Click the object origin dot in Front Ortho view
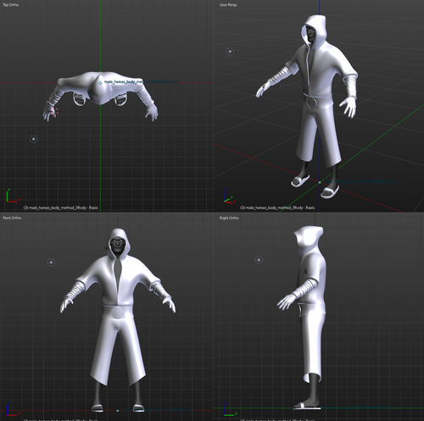This screenshot has width=424, height=421. click(118, 411)
